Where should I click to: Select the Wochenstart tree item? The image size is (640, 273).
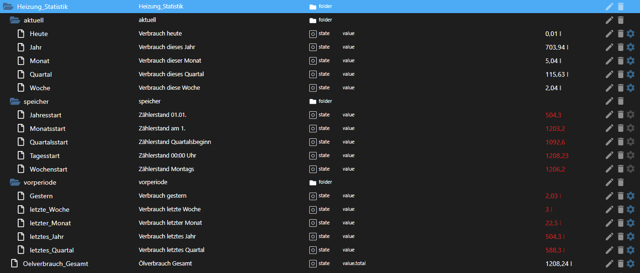[x=49, y=169]
